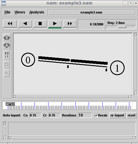Click the reset button
The height and width of the screenshot is (144, 138).
131,115
